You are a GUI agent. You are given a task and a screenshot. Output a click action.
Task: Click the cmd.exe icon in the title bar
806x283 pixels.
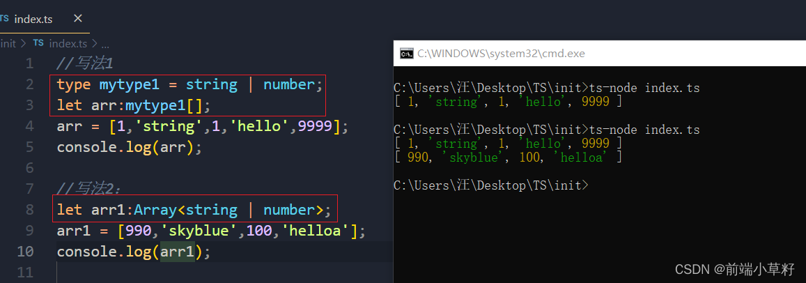pyautogui.click(x=407, y=54)
